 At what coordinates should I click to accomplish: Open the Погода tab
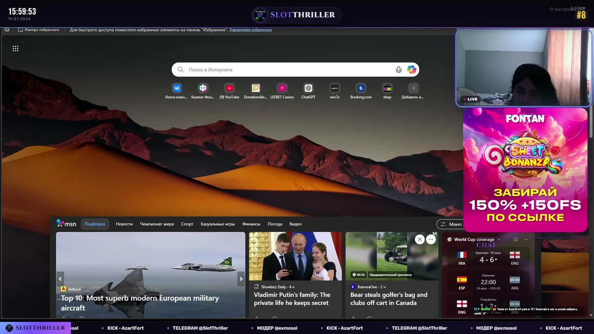275,224
